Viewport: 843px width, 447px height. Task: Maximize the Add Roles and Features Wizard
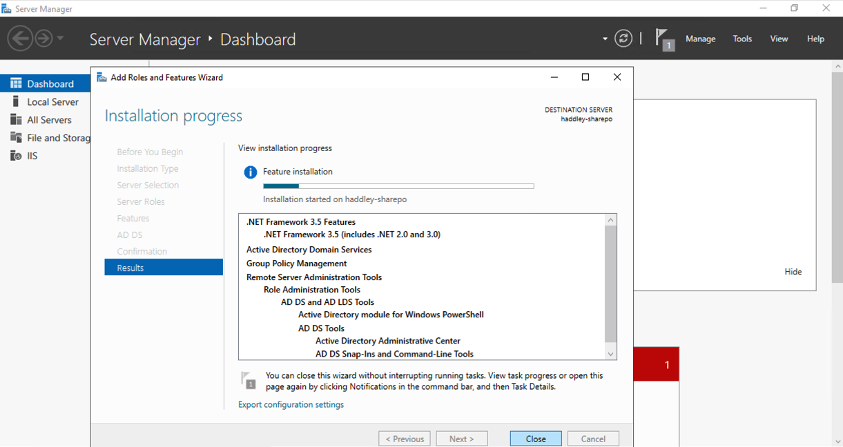click(x=585, y=77)
